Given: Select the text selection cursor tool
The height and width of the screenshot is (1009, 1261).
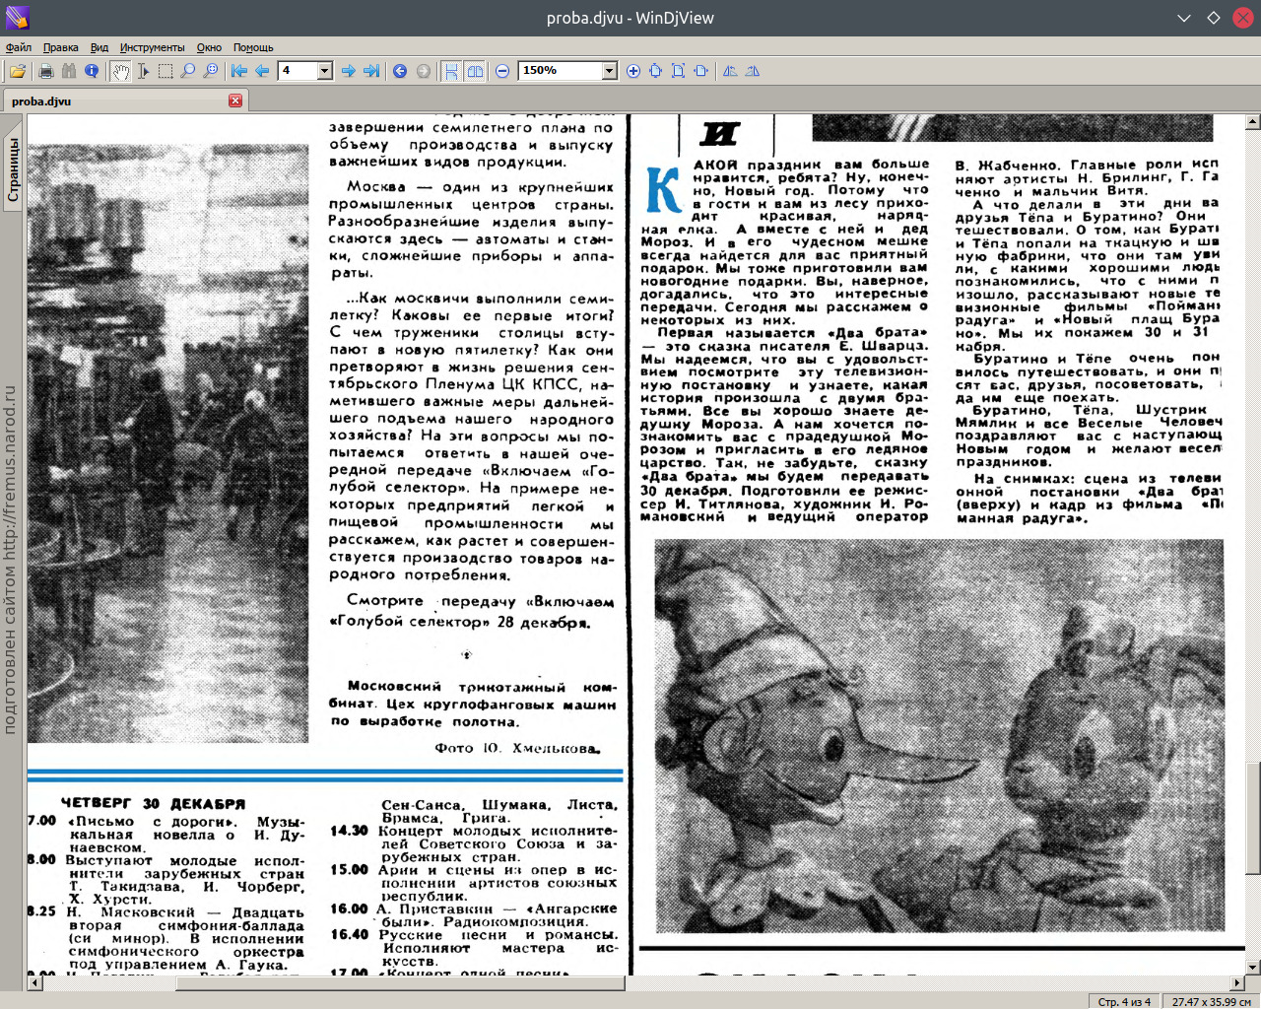Looking at the screenshot, I should click(x=143, y=71).
